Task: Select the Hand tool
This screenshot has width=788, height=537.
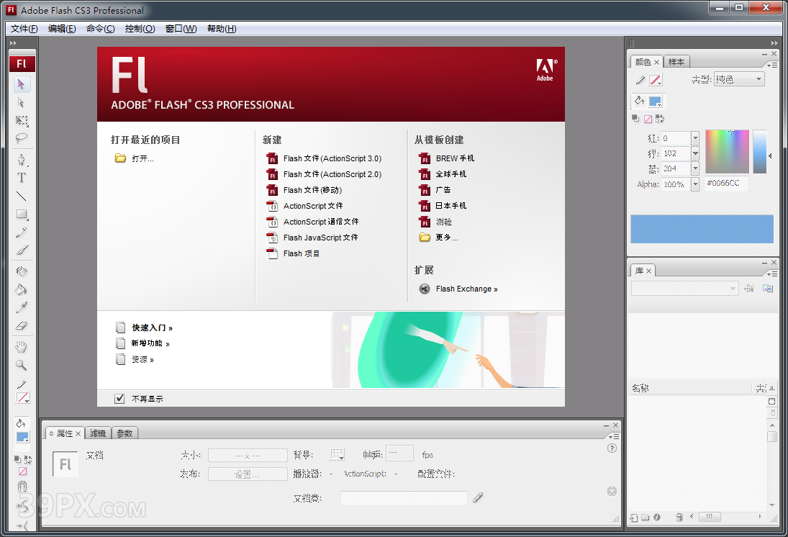Action: 21,347
